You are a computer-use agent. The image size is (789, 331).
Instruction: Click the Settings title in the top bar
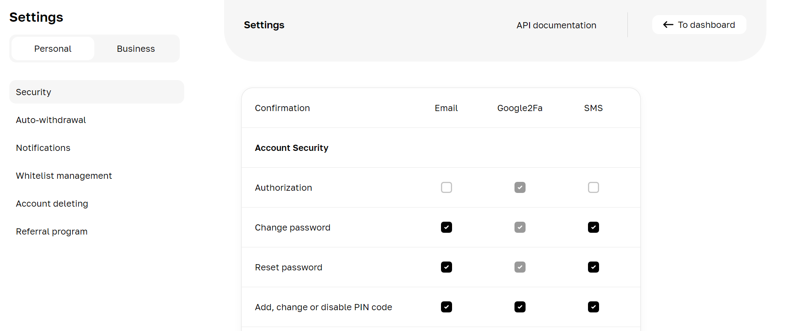pos(264,25)
